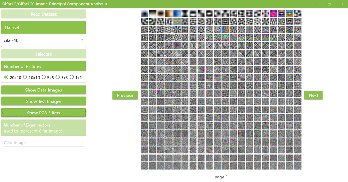Go to Previous page of filters
The height and width of the screenshot is (182, 348).
(x=125, y=95)
